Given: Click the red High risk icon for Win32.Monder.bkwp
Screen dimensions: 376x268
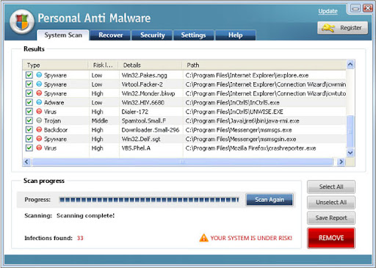Looking at the screenshot, I should (x=39, y=93).
